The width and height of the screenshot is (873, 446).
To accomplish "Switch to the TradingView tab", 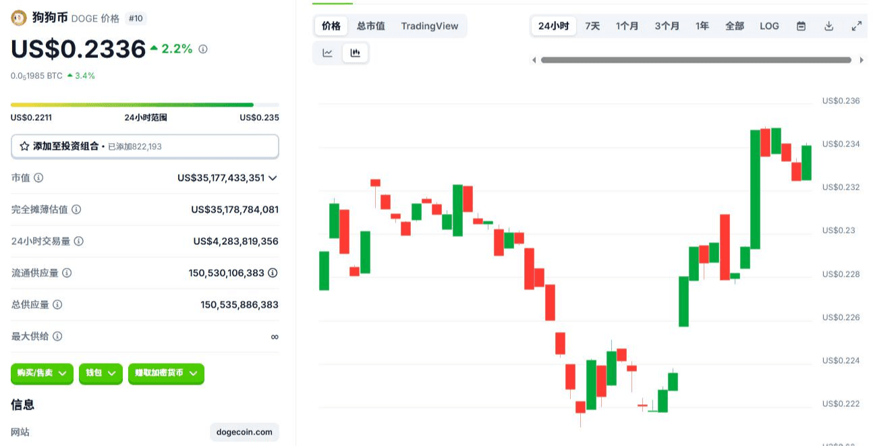I will tap(429, 26).
